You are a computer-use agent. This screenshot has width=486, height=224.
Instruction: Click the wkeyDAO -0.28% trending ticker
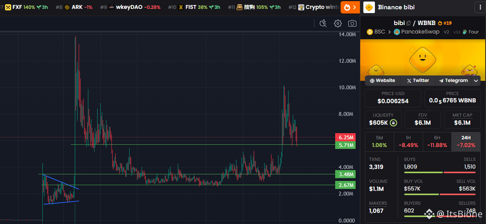(130, 7)
